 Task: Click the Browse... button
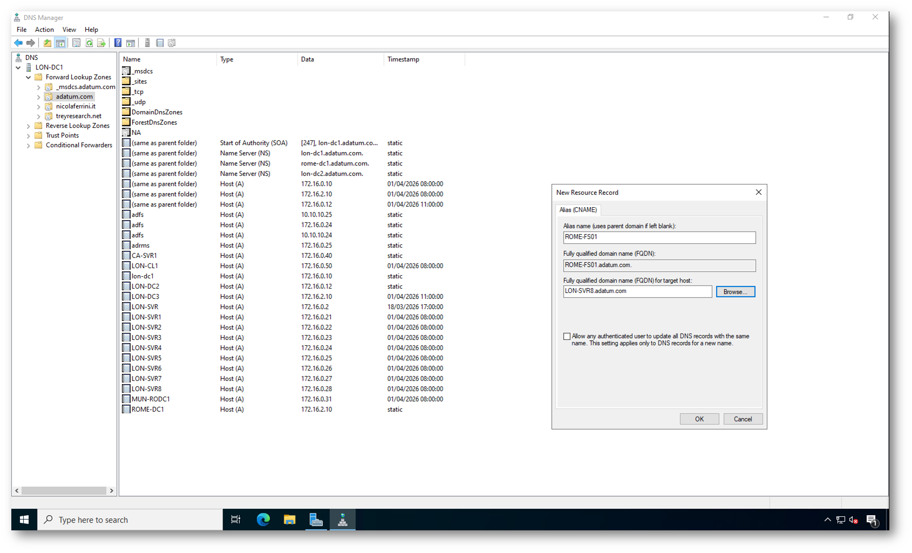[735, 292]
